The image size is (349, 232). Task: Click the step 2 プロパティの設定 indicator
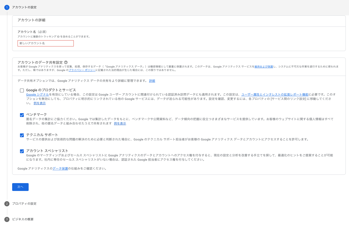click(x=7, y=204)
